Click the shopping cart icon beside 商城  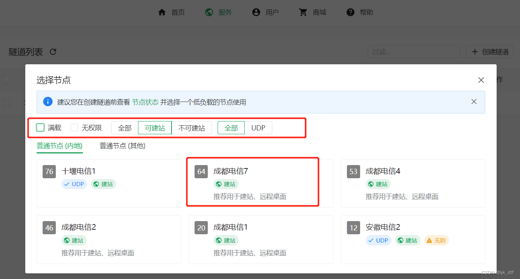[303, 12]
